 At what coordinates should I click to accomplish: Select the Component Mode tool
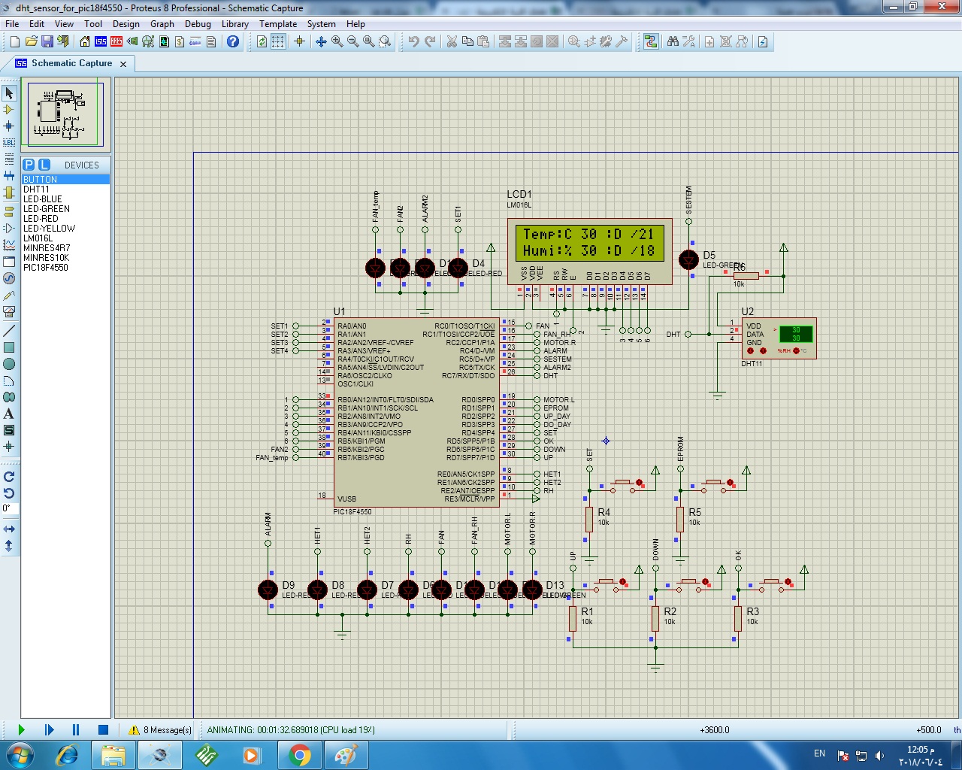[x=9, y=110]
